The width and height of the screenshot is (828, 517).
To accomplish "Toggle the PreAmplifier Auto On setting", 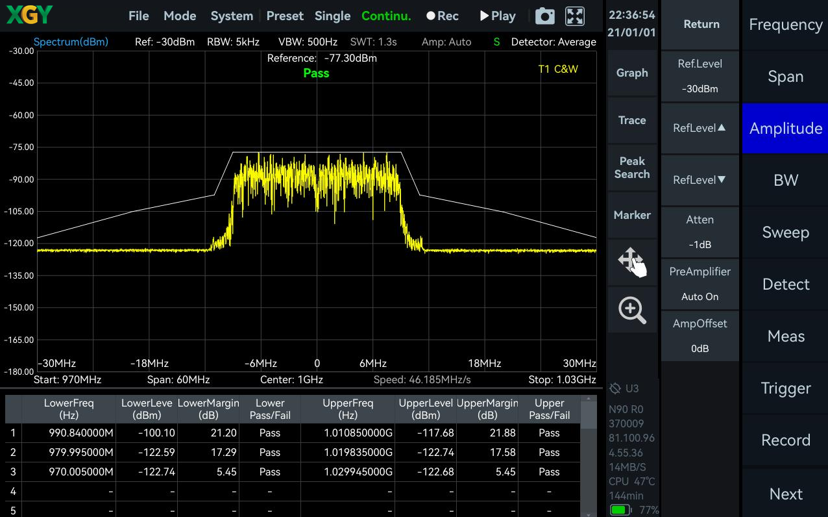I will click(700, 284).
